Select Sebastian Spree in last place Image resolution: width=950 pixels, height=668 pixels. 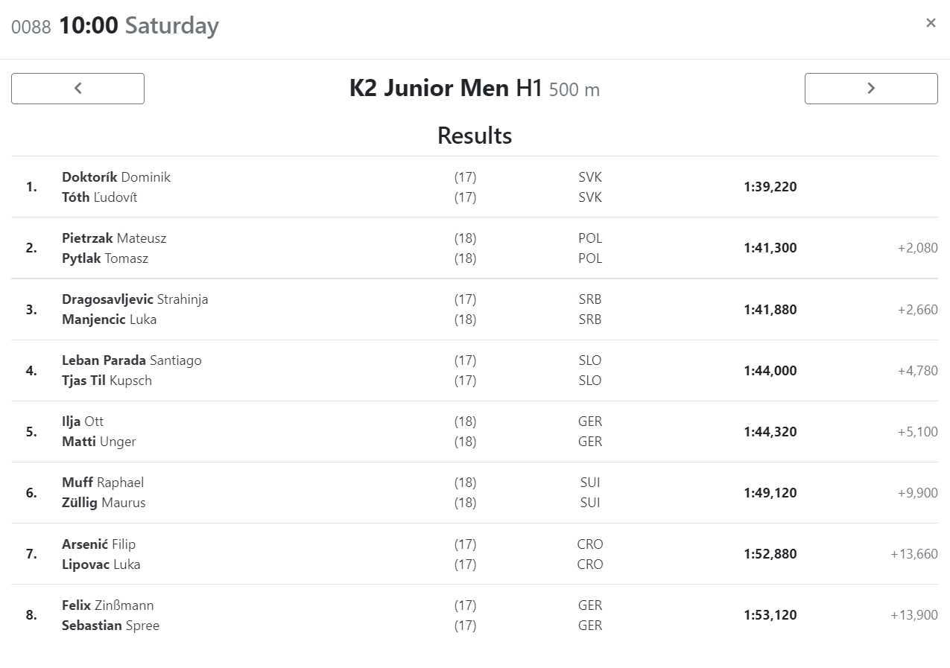coord(110,626)
